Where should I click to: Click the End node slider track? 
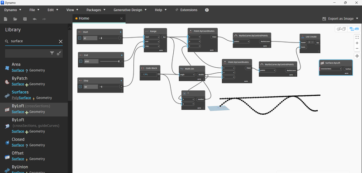(x=110, y=61)
